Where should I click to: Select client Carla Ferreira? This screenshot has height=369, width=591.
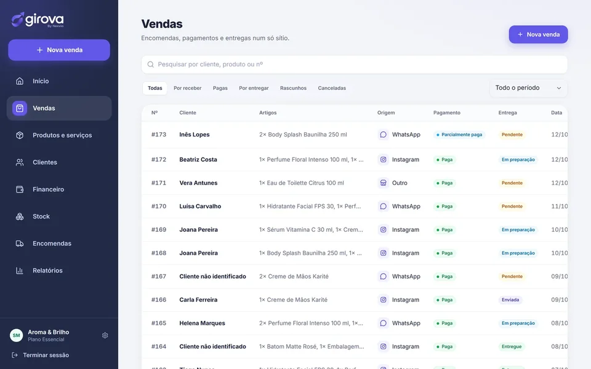(198, 300)
